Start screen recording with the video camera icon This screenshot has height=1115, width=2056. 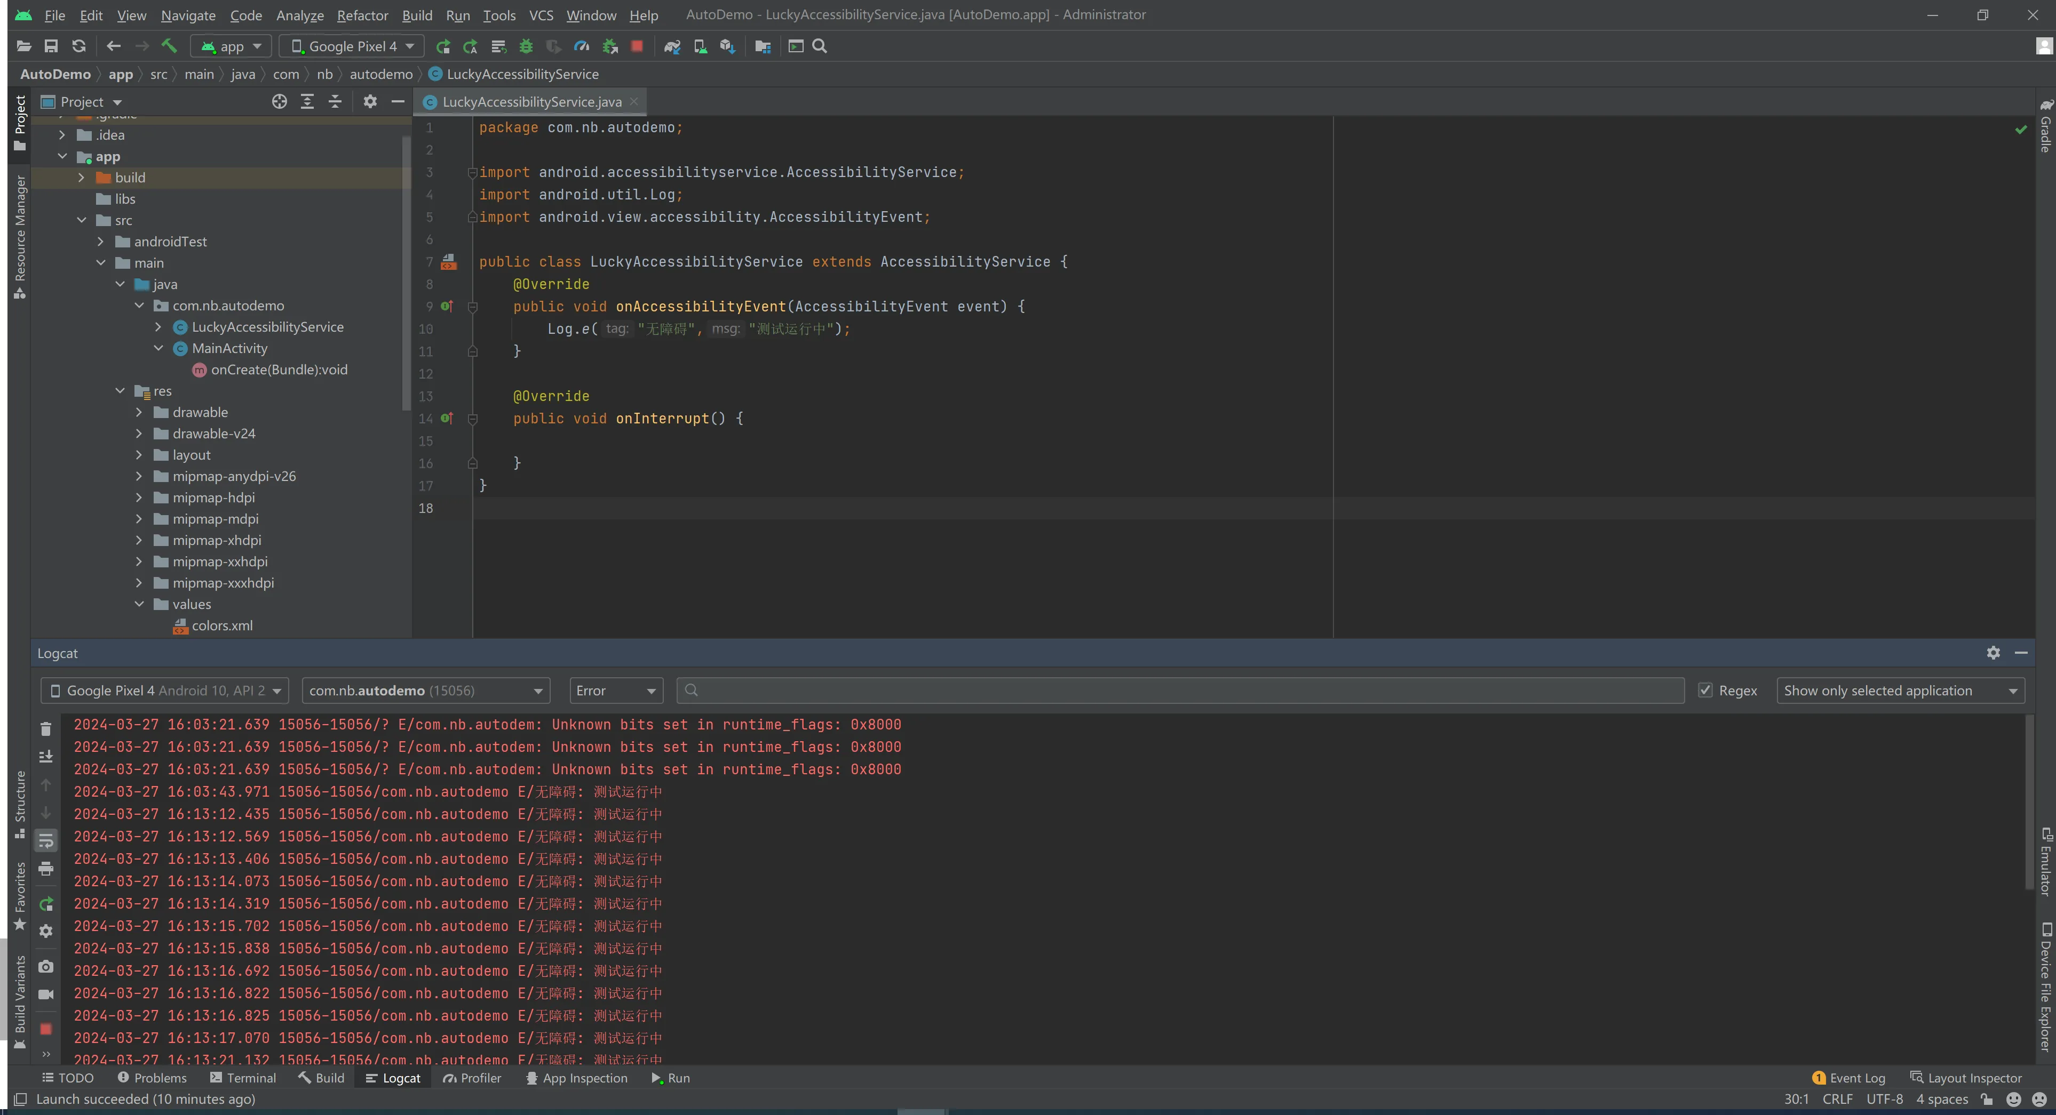point(45,994)
